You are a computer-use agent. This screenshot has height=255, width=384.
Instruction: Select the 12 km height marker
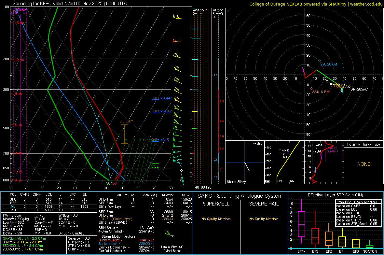pos(19,60)
